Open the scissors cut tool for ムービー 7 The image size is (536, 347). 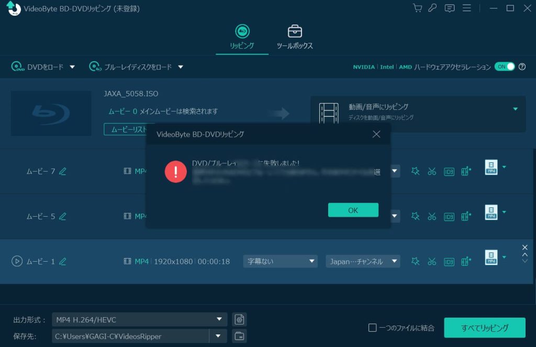(x=432, y=171)
